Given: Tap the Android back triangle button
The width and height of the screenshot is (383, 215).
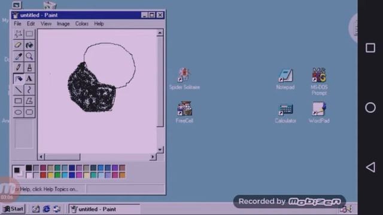Looking at the screenshot, I should point(370,167).
